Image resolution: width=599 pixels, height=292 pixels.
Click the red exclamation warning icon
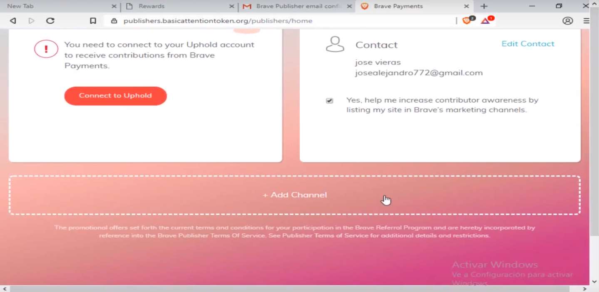46,49
